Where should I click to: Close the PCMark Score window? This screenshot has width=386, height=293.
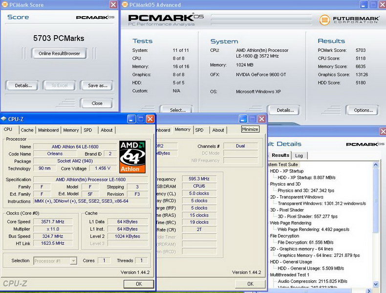click(113, 5)
